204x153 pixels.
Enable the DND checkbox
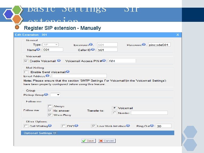point(63,126)
